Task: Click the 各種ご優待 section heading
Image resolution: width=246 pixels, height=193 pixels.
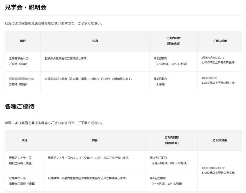Action: 20,106
